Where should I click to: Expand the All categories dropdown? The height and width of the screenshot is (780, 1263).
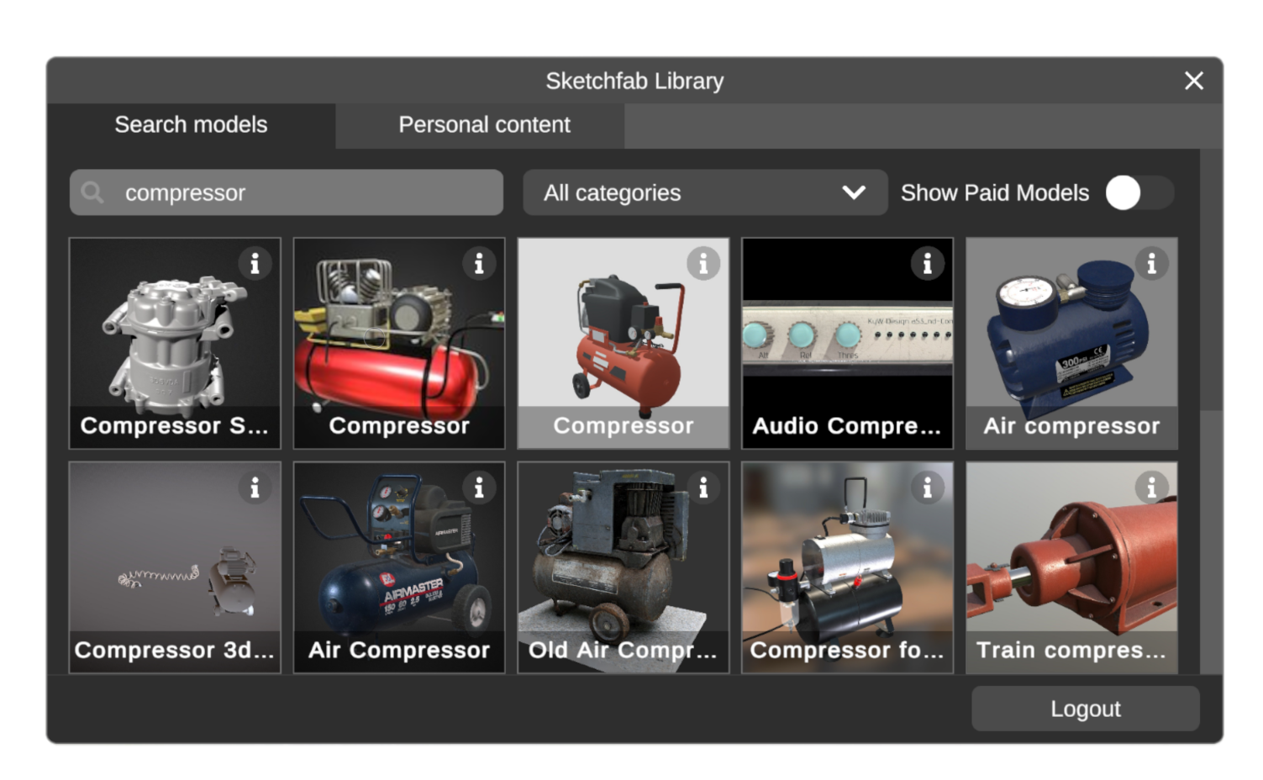tap(704, 192)
